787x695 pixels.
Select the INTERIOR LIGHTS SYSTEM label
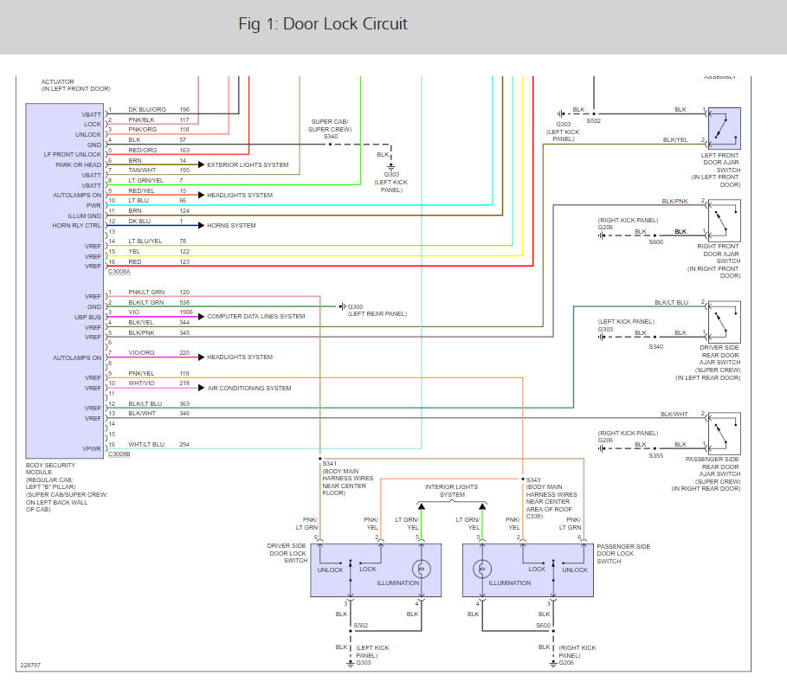pyautogui.click(x=452, y=491)
